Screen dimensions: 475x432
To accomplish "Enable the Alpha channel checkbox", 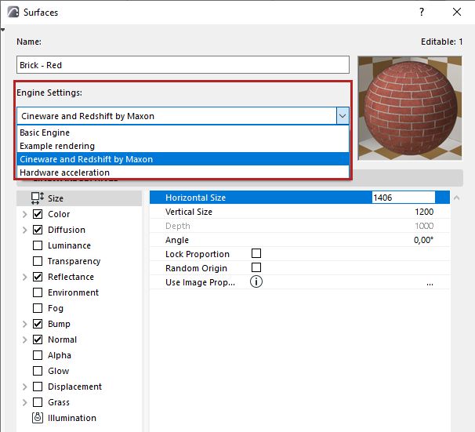I will click(x=38, y=355).
